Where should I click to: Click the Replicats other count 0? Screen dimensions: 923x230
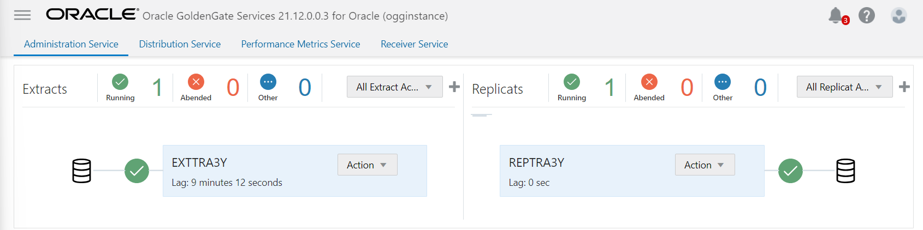[x=760, y=87]
